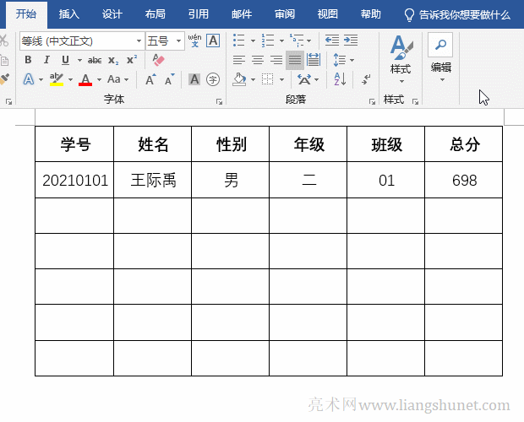Click cell containing 王际禹
Screen dimensions: 524x422
pos(153,180)
